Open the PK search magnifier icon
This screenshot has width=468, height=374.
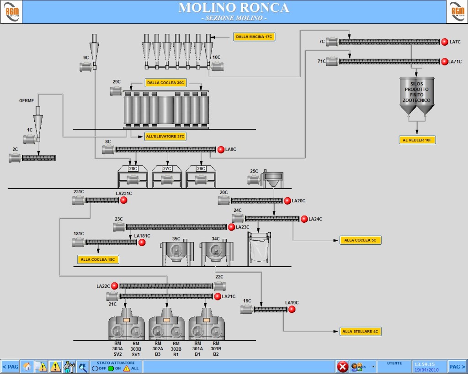[x=83, y=367]
